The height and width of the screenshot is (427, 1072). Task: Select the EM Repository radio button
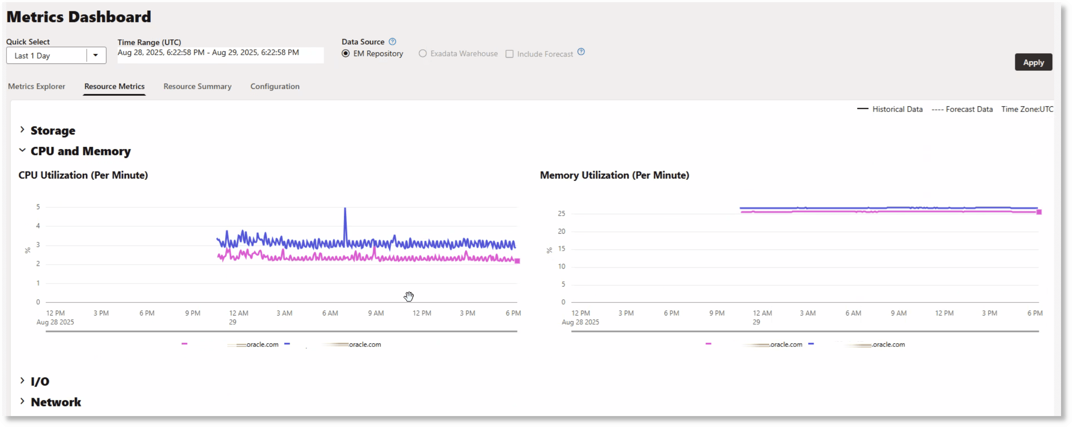[x=346, y=53]
